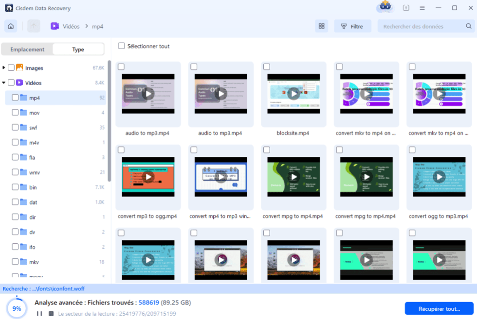Select the Type tab

pos(78,50)
